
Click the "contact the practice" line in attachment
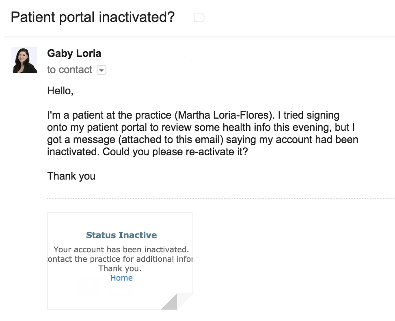[x=120, y=259]
